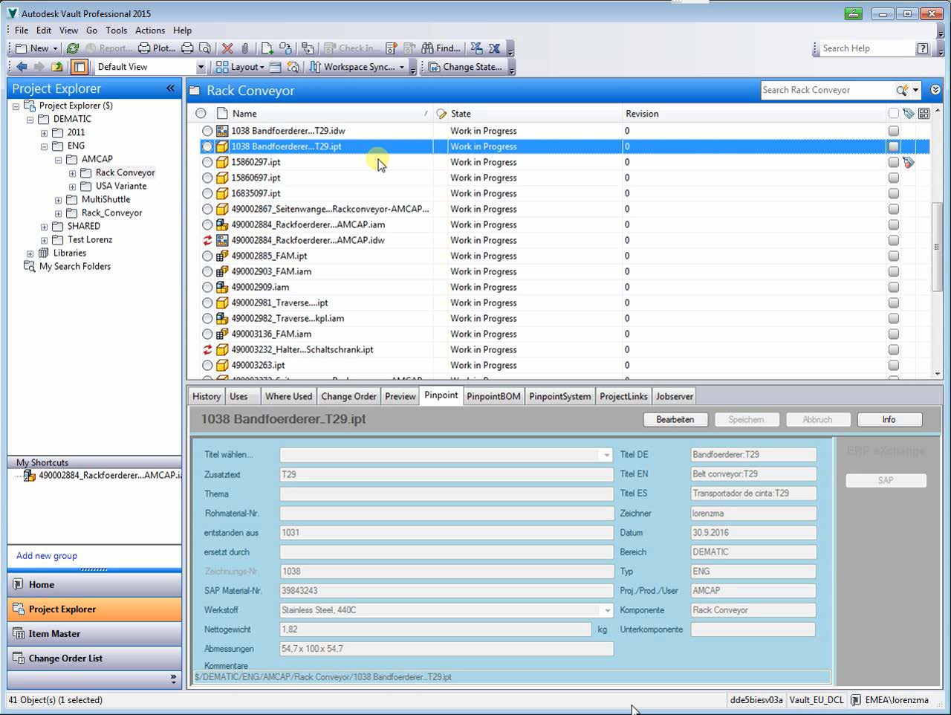This screenshot has width=951, height=715.
Task: Select the Rack_Conveyor folder in tree
Action: pos(111,213)
